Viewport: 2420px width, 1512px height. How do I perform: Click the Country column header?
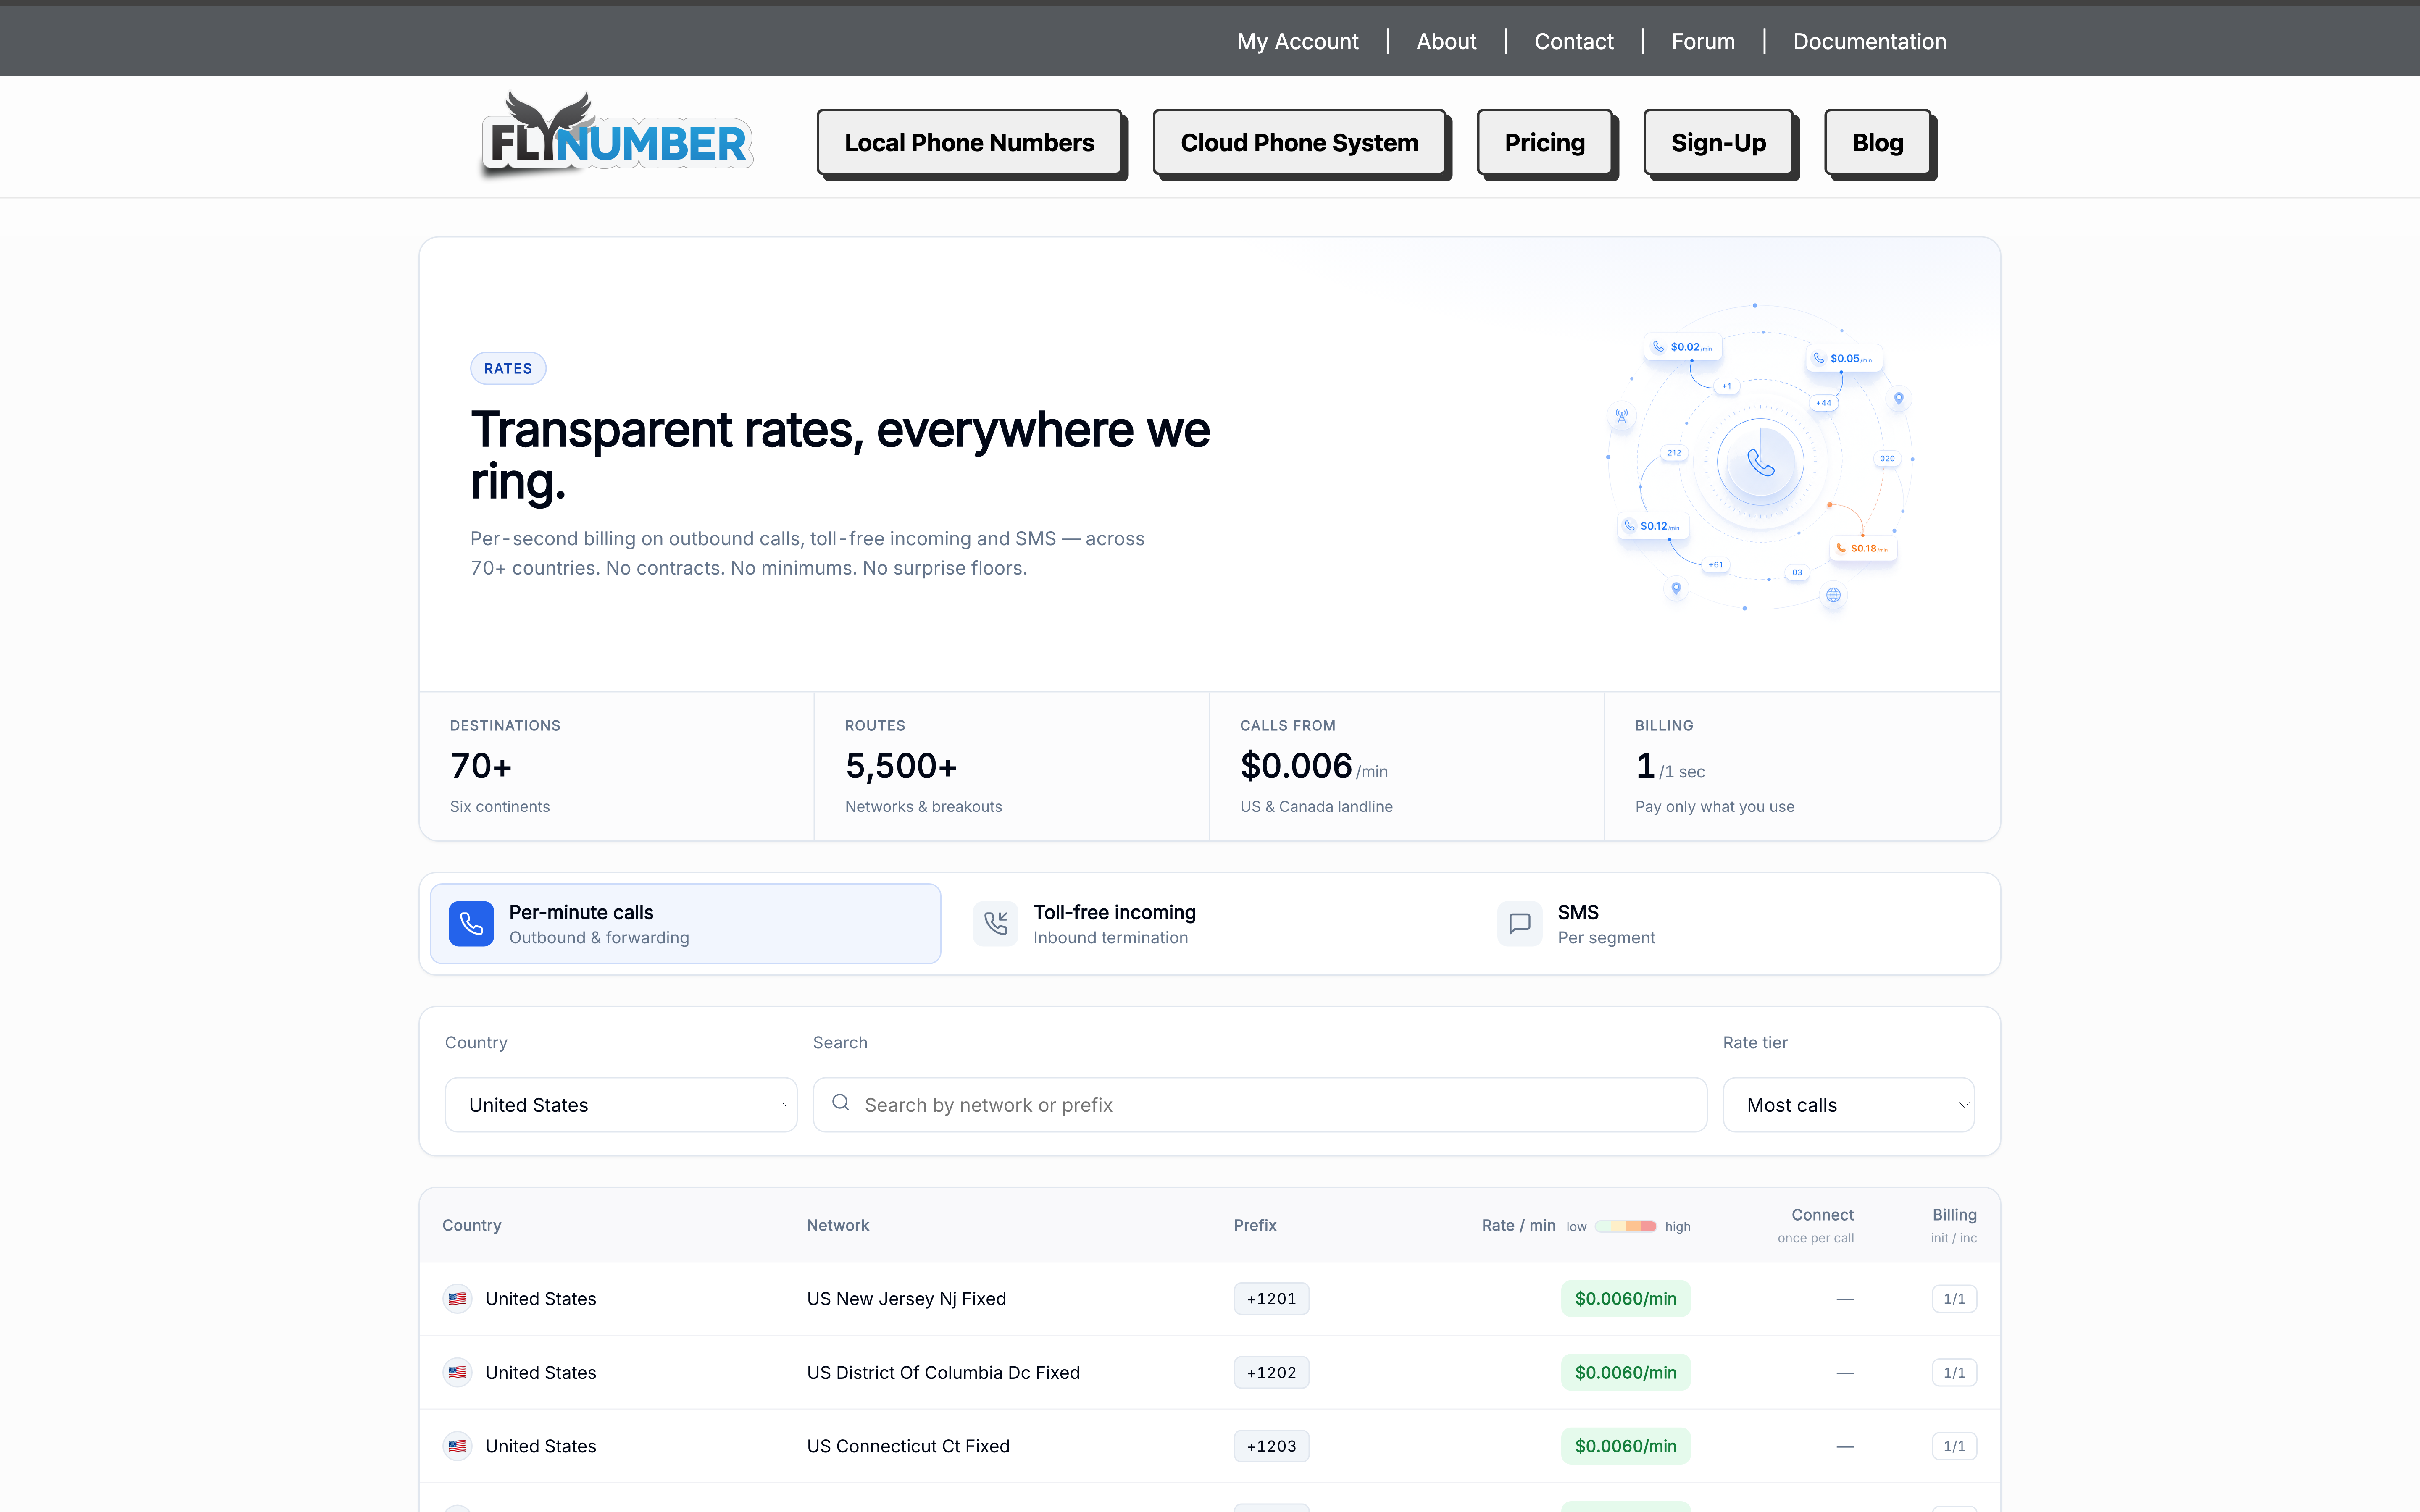click(472, 1225)
